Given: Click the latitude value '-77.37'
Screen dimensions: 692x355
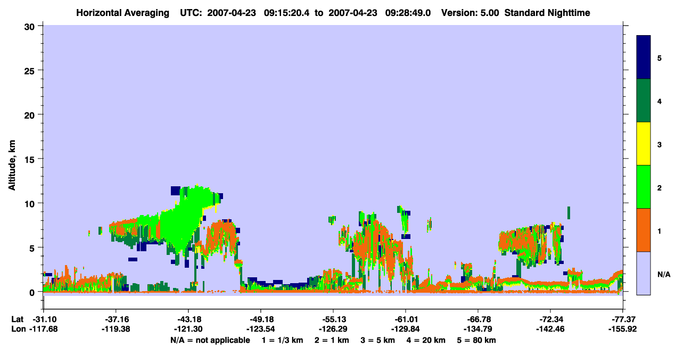Looking at the screenshot, I should 622,319.
